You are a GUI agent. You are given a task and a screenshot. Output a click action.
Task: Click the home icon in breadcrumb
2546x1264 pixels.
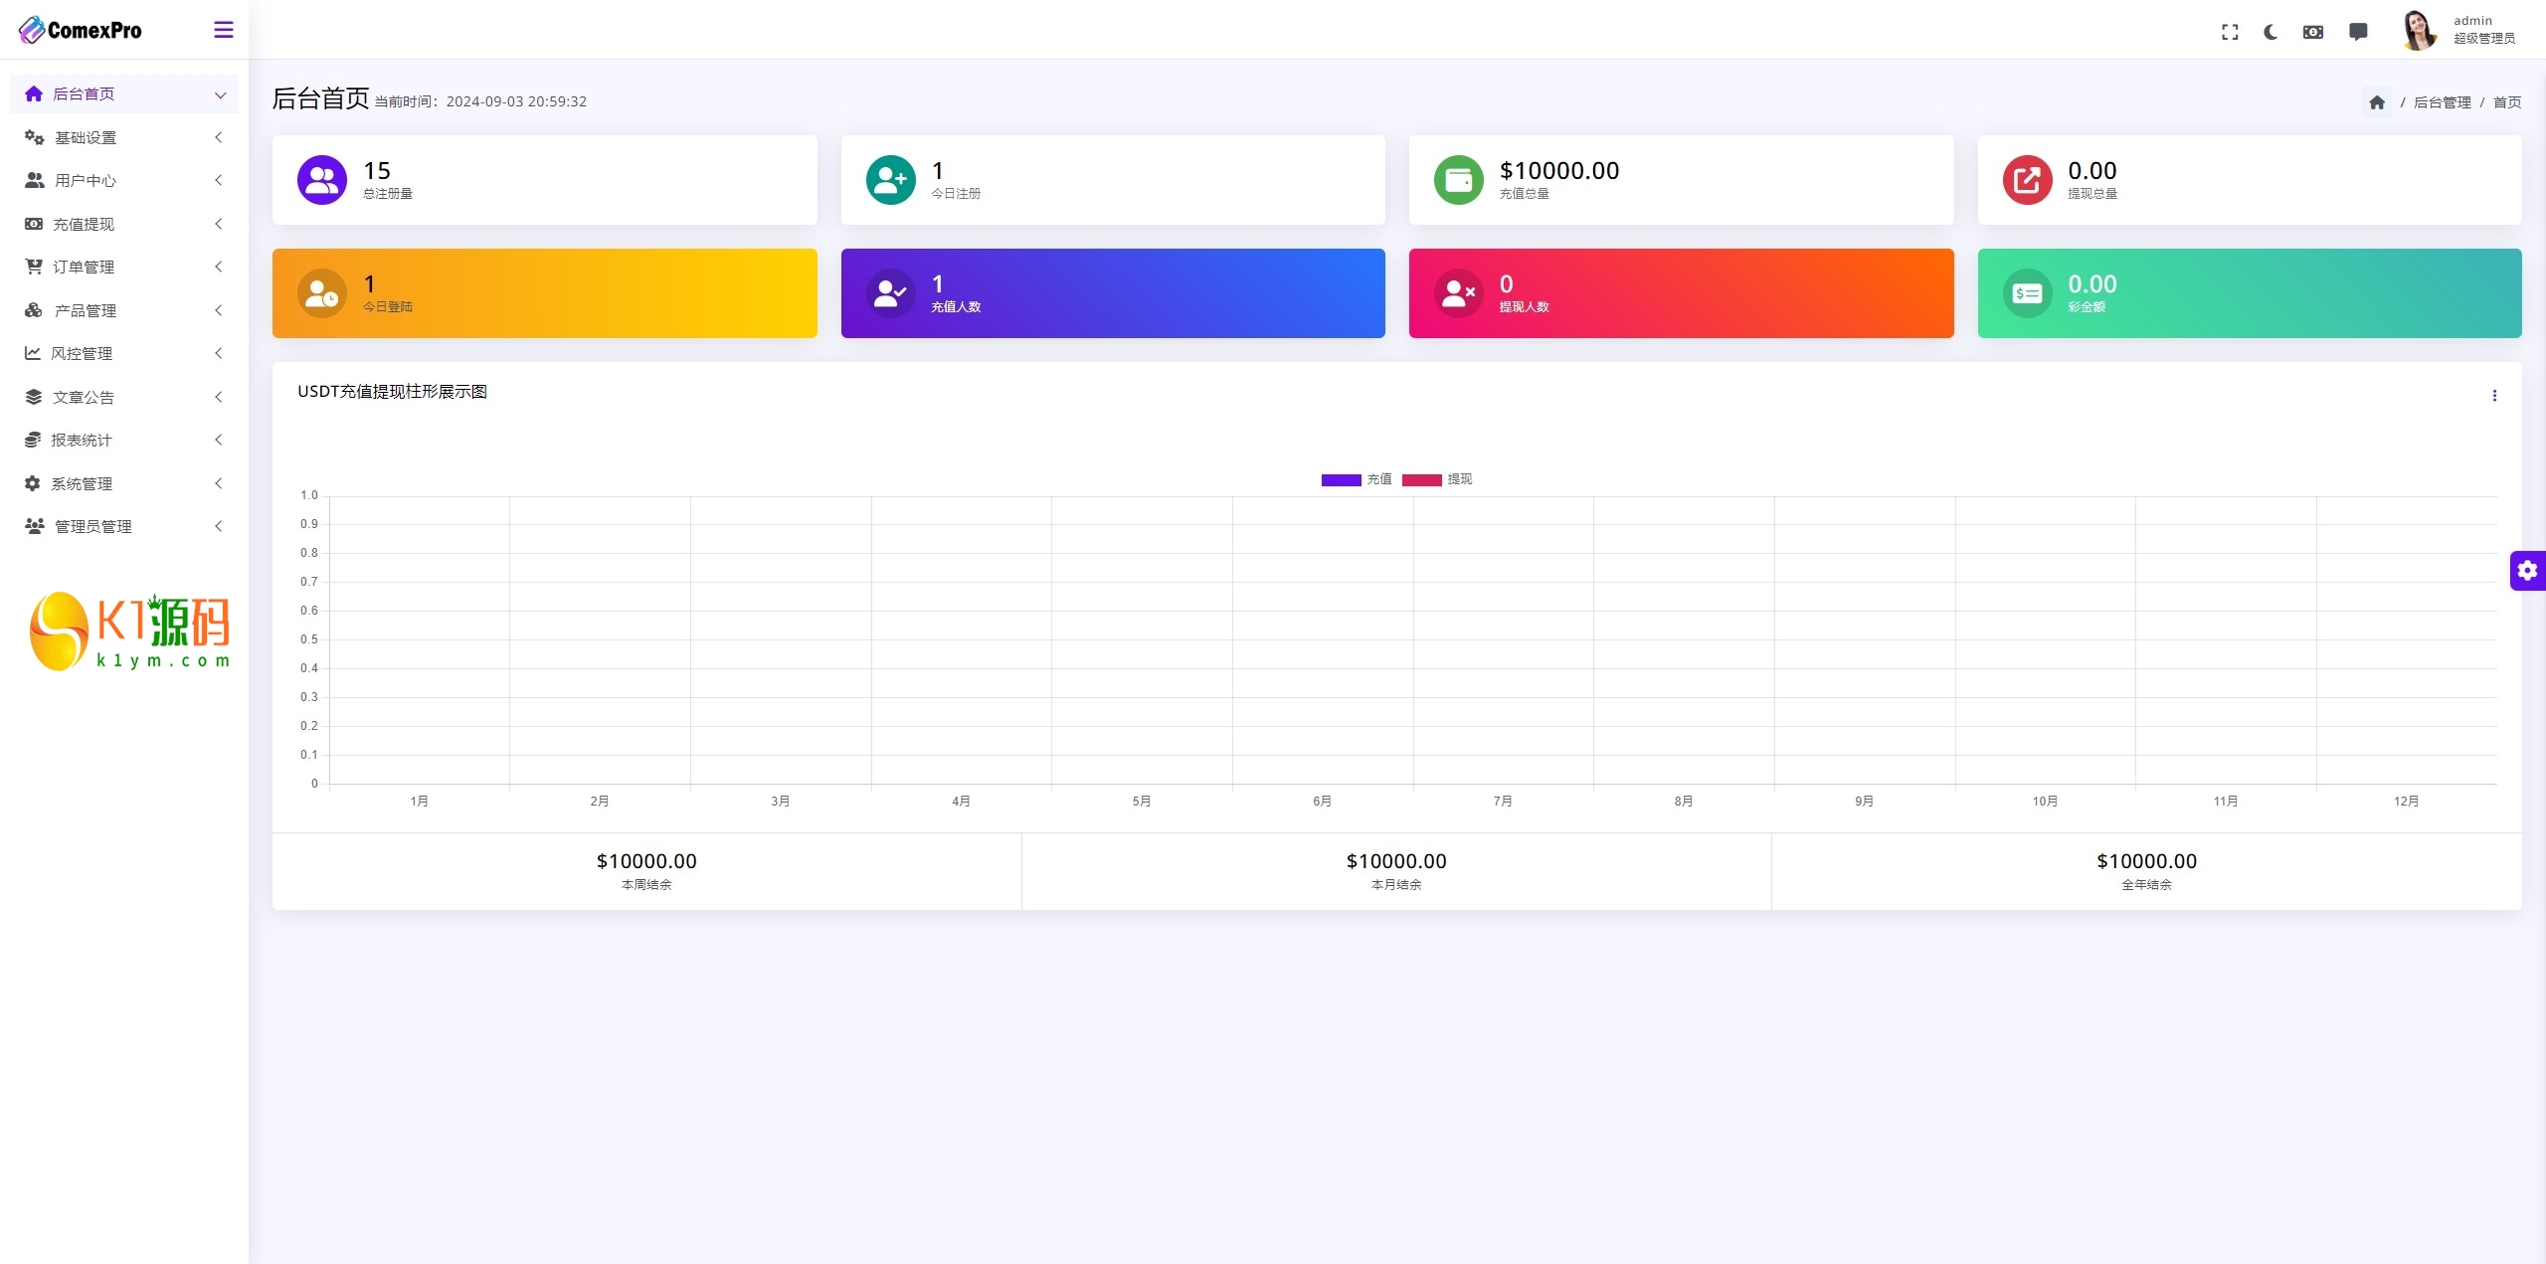coord(2377,102)
